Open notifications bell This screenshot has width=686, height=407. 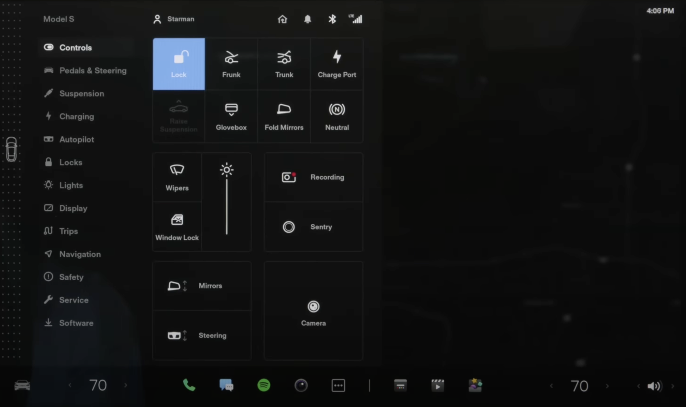click(x=307, y=19)
